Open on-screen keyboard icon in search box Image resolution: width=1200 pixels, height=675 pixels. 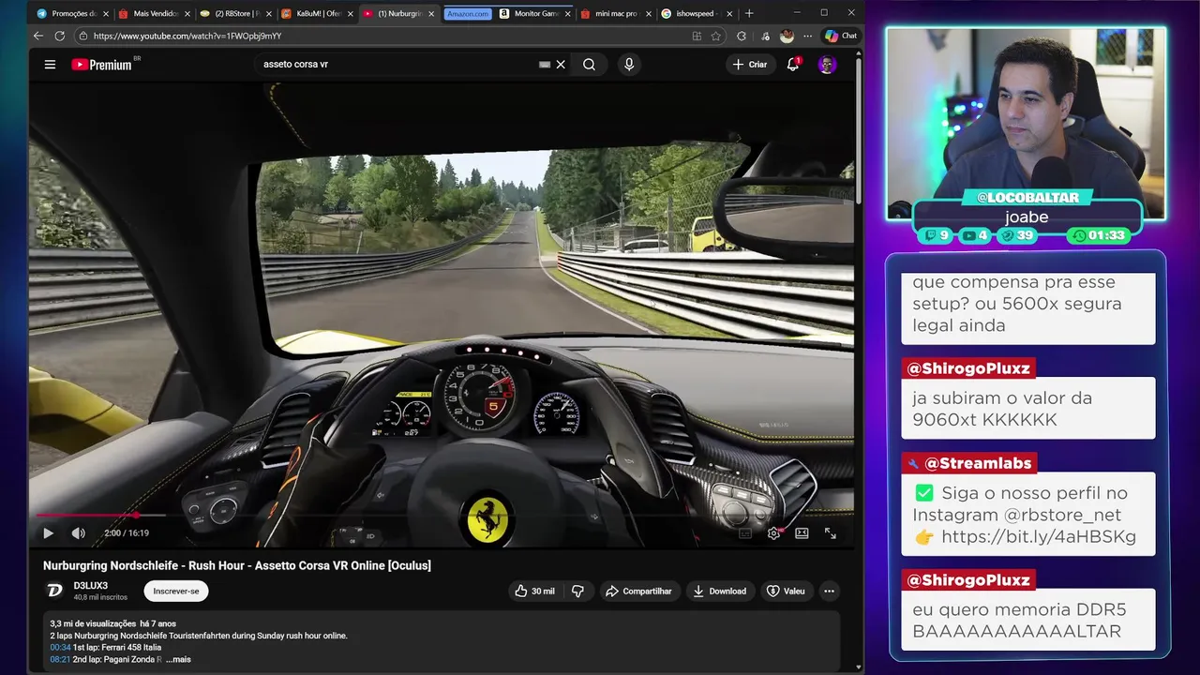pos(544,65)
